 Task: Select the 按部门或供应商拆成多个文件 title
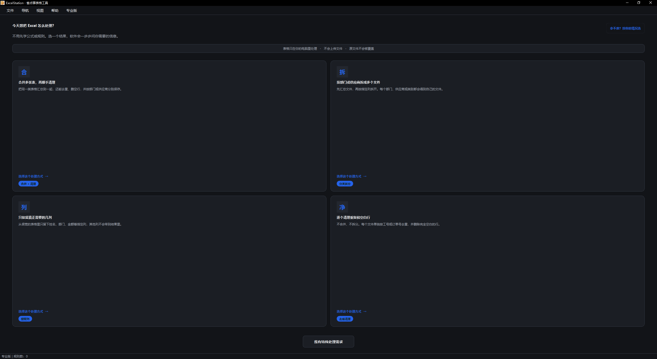(359, 82)
